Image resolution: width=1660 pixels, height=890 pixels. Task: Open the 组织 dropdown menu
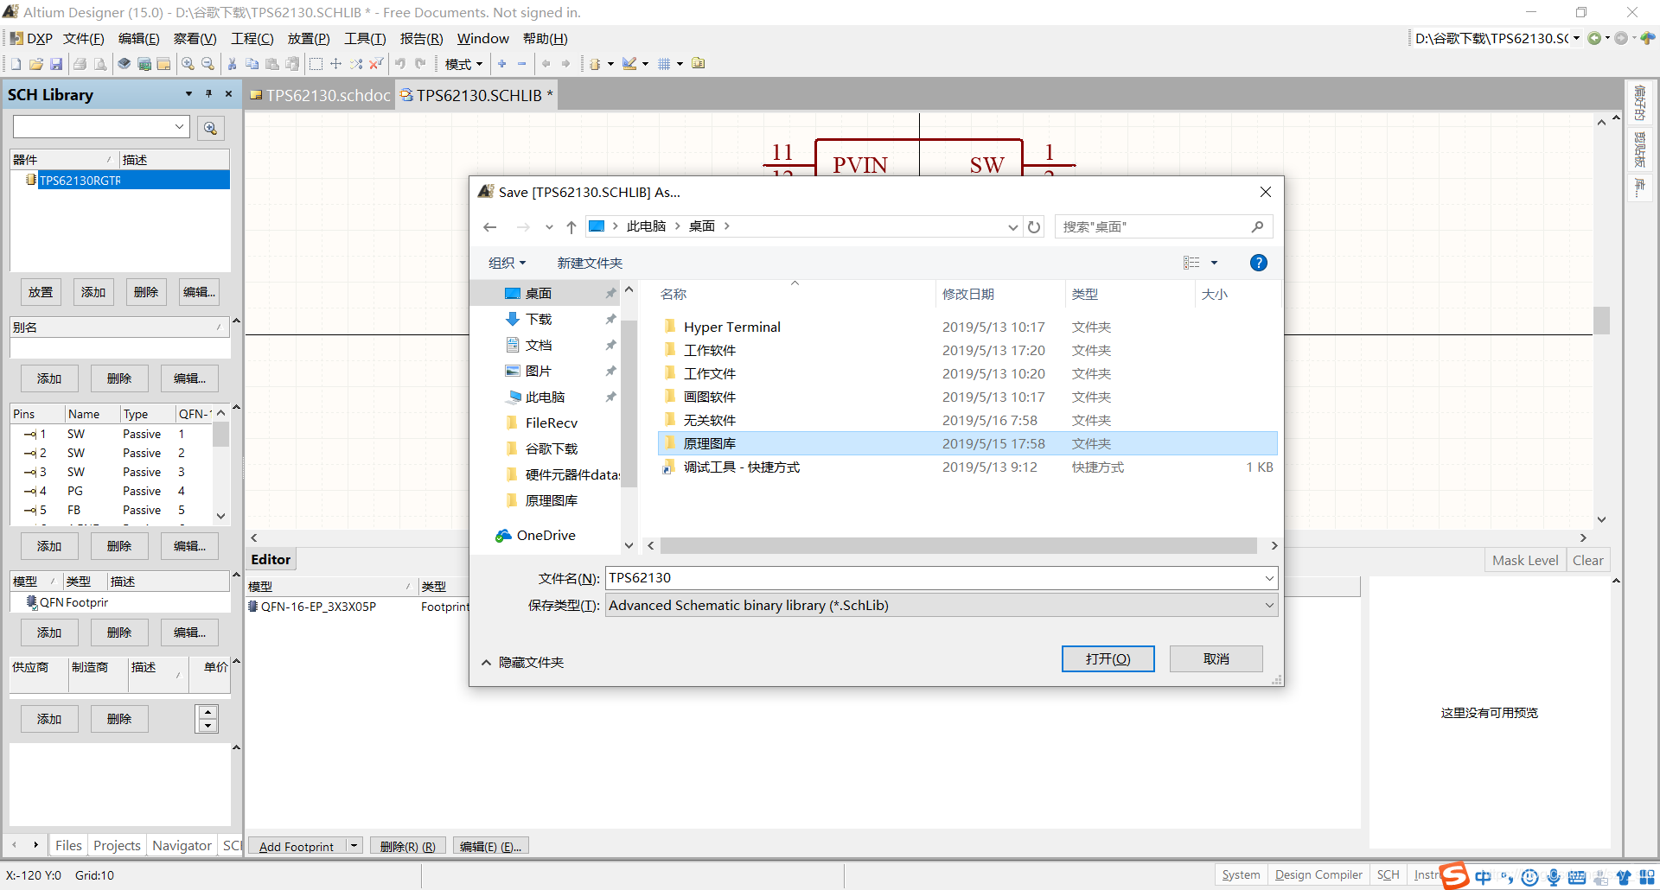tap(507, 263)
